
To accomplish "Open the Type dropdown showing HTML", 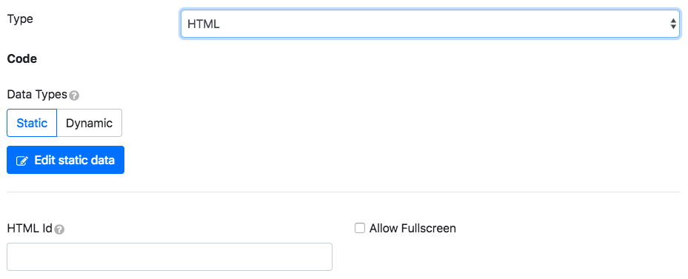I will click(430, 24).
